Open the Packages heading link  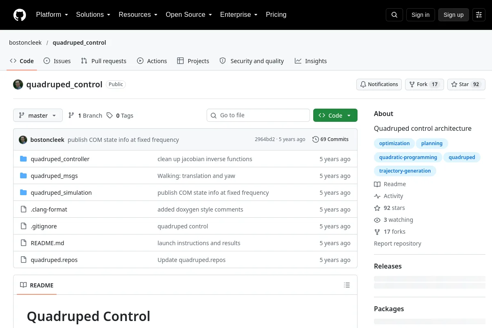(x=389, y=309)
